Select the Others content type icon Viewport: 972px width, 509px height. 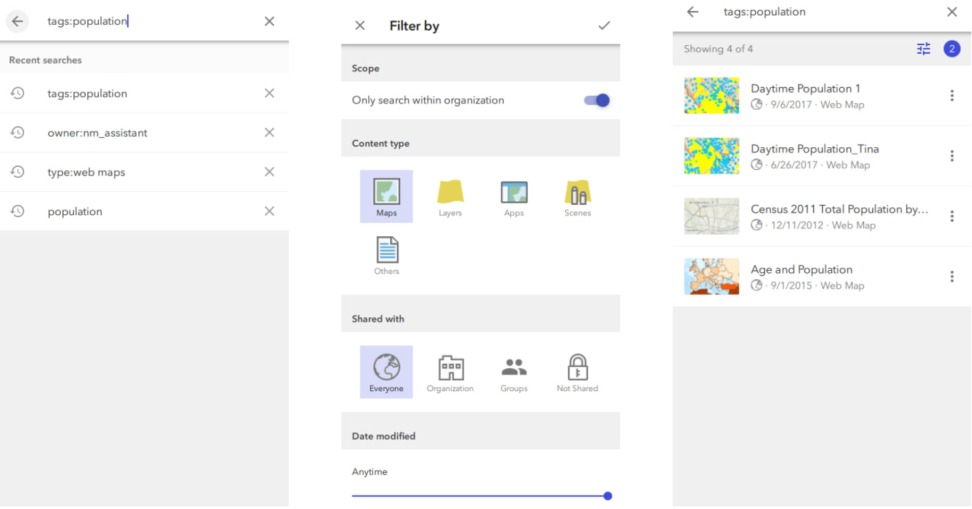(x=386, y=251)
